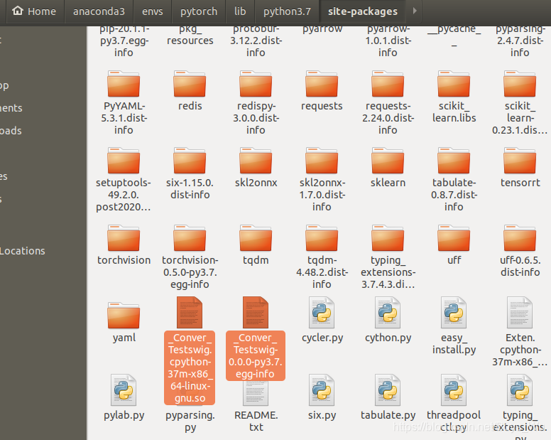Open the PyYAML-5.3.1.dist-info folder
This screenshot has width=551, height=440.
pyautogui.click(x=124, y=84)
